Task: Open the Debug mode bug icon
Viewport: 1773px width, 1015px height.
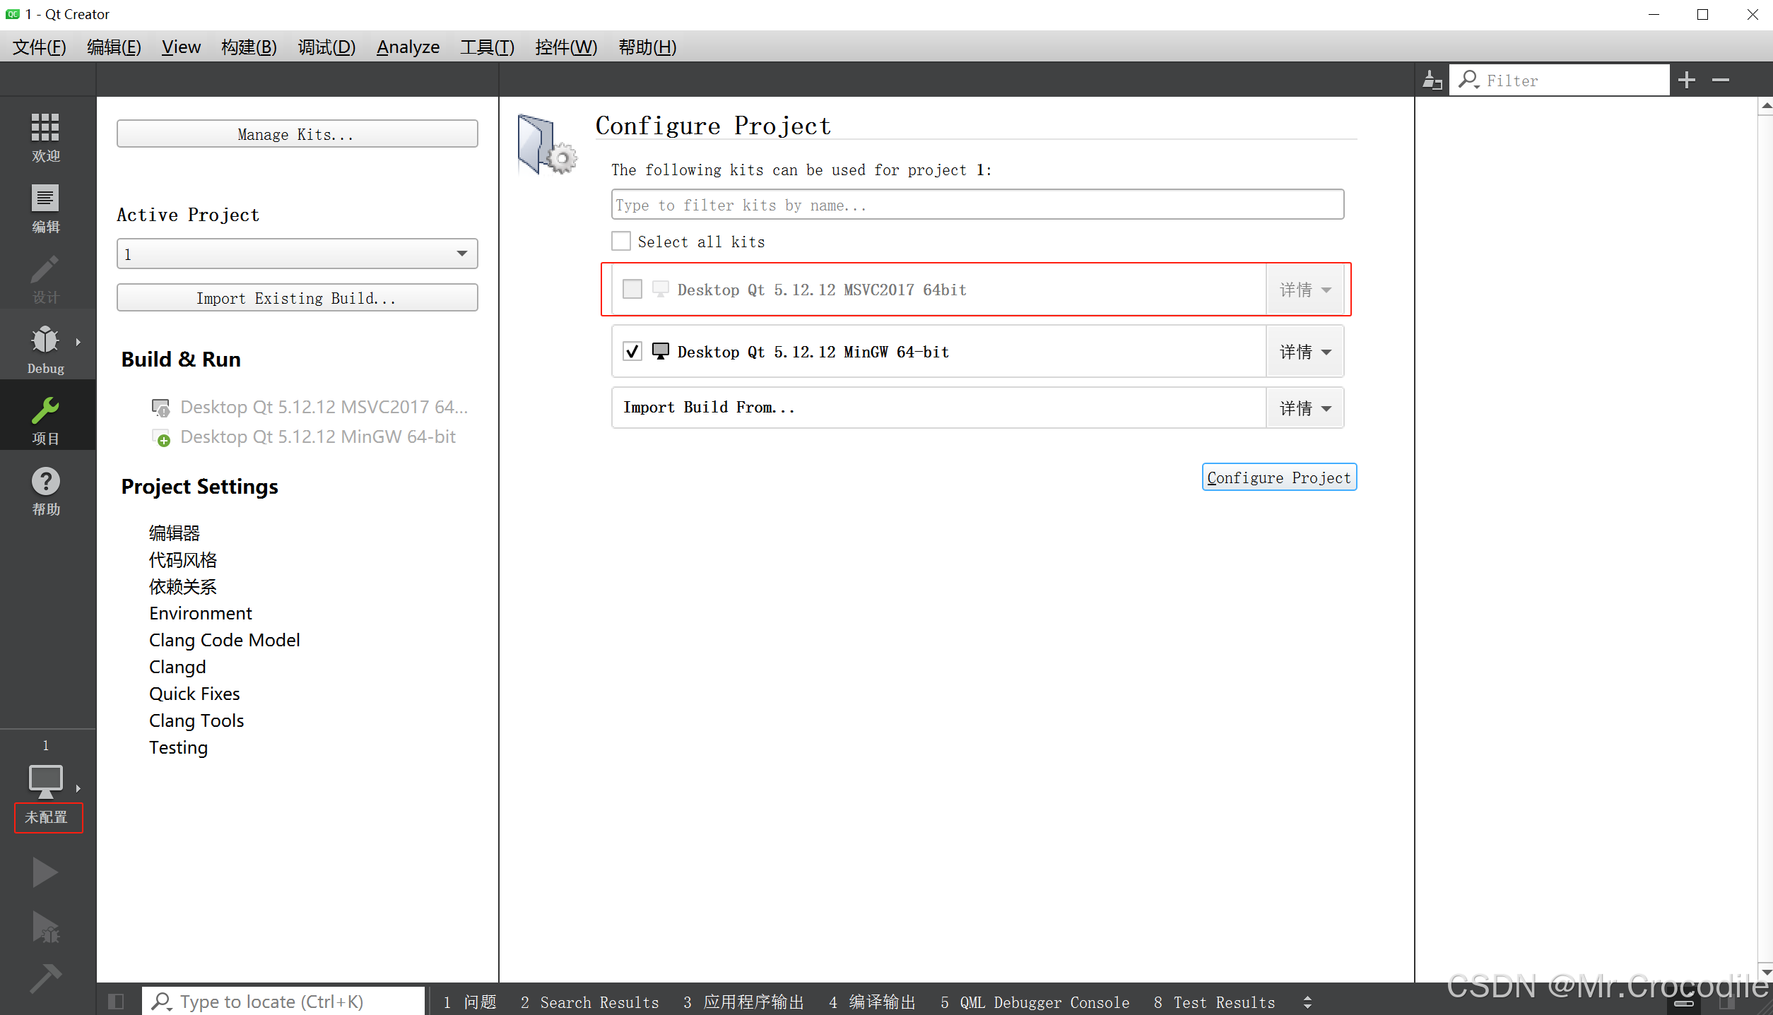Action: coord(45,348)
